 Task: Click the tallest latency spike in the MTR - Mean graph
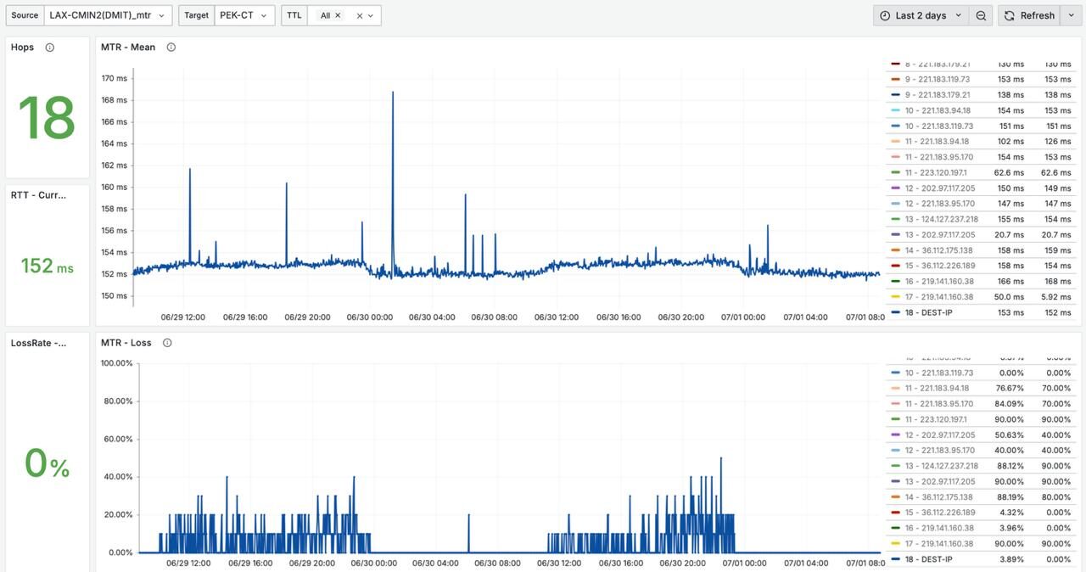pyautogui.click(x=393, y=93)
